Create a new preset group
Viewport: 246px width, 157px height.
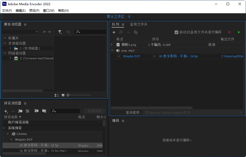[x=20, y=111]
